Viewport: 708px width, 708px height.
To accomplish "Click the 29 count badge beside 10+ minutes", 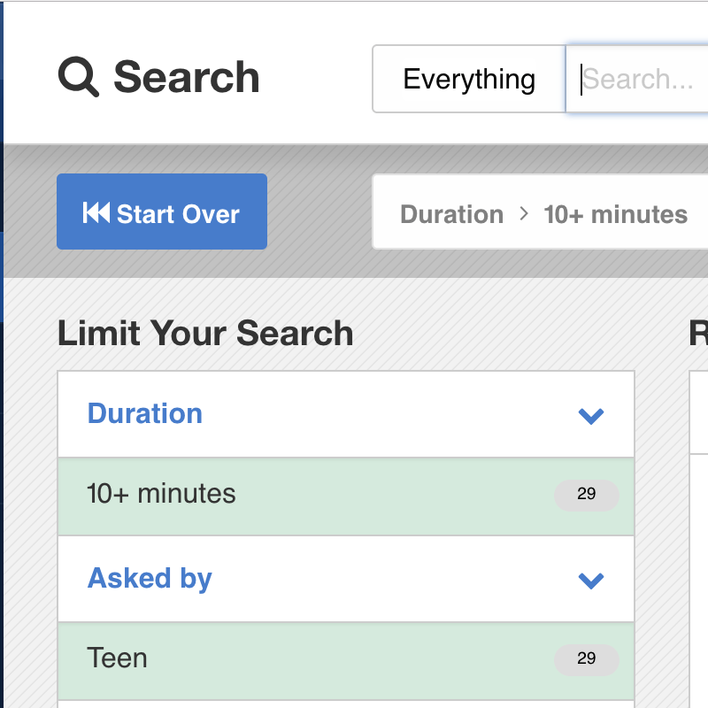I will click(586, 495).
